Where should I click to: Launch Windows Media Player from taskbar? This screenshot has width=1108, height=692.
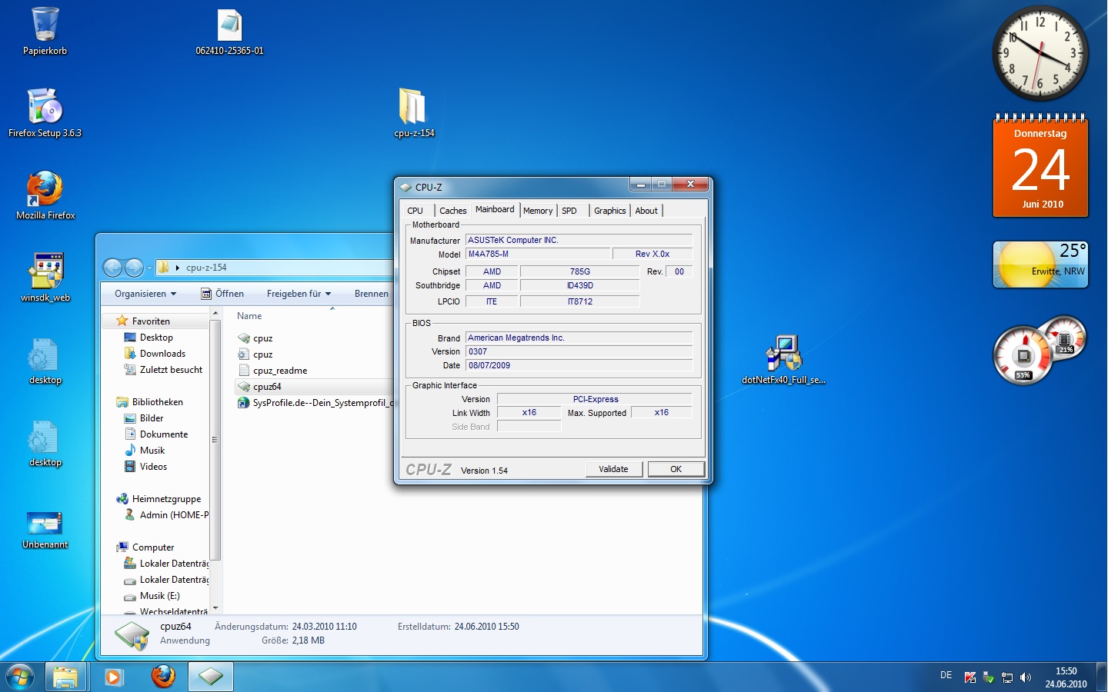pyautogui.click(x=114, y=677)
